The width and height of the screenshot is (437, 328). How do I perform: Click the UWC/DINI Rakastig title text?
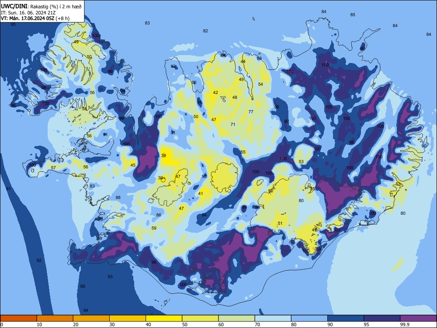pyautogui.click(x=41, y=7)
